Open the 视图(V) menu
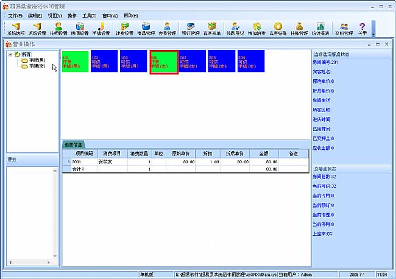 click(55, 16)
